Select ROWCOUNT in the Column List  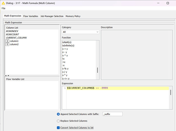pyautogui.click(x=12, y=34)
